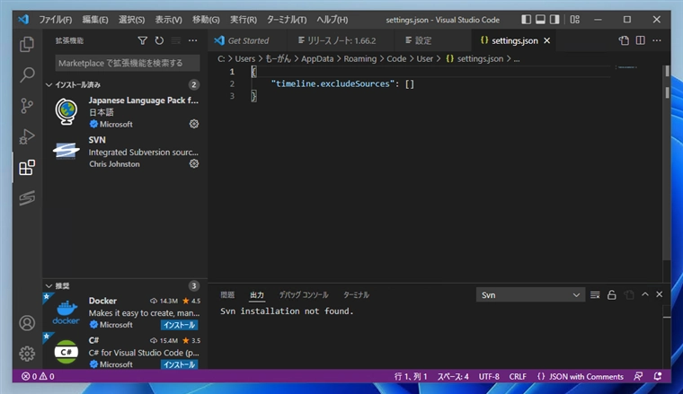Open extensions view more actions menu
The width and height of the screenshot is (683, 394).
pos(192,40)
